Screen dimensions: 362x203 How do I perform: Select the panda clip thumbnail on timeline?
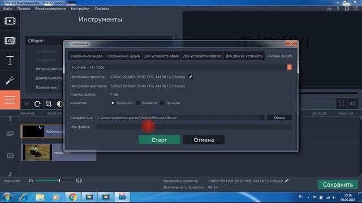tap(37, 152)
